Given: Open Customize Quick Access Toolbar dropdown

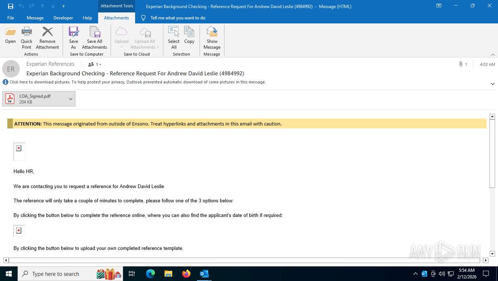Looking at the screenshot, I should (64, 6).
